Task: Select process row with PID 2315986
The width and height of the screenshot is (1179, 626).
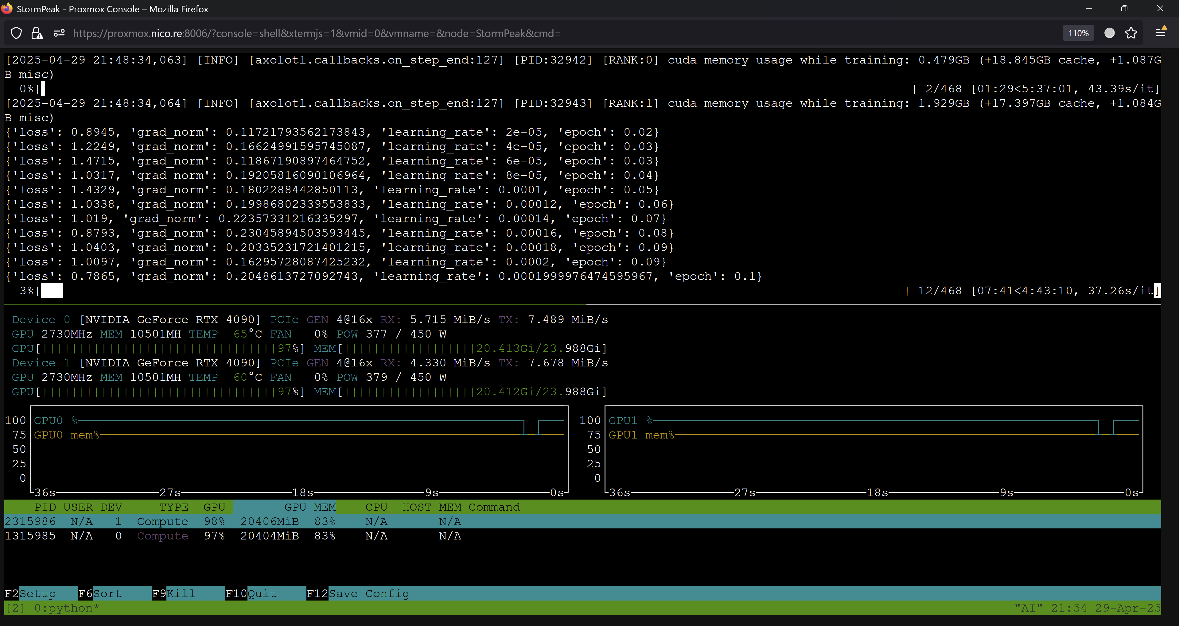Action: point(583,521)
